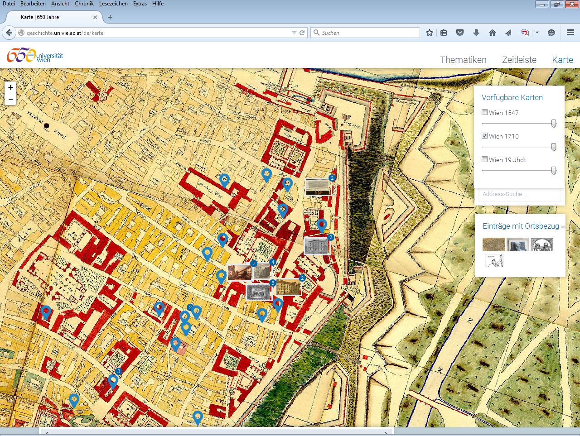This screenshot has height=436, width=580.
Task: Go to the browser home page
Action: pyautogui.click(x=492, y=33)
